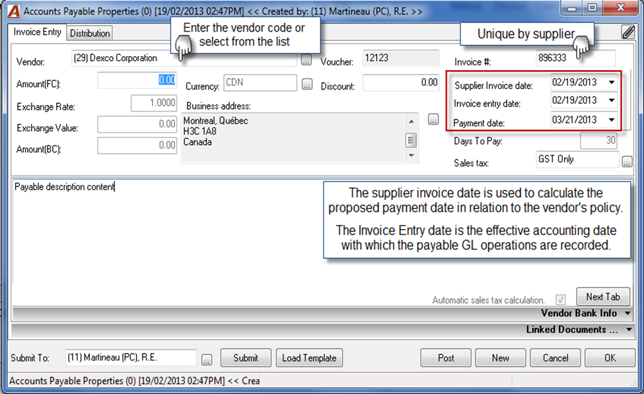Click the Invoice # field
This screenshot has height=394, width=644.
point(576,58)
